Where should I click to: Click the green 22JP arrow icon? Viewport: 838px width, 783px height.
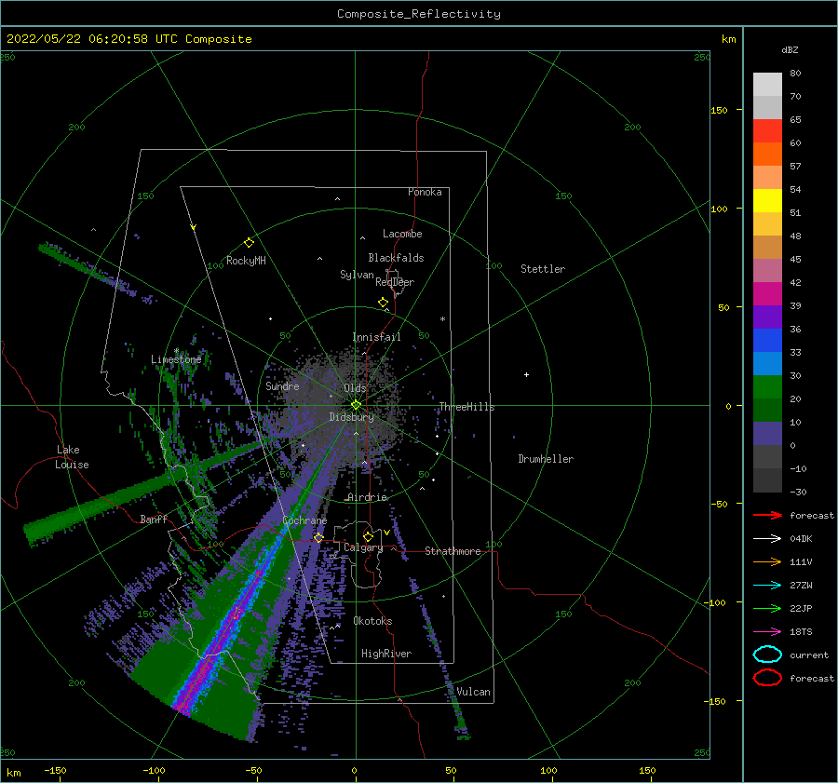coord(767,608)
